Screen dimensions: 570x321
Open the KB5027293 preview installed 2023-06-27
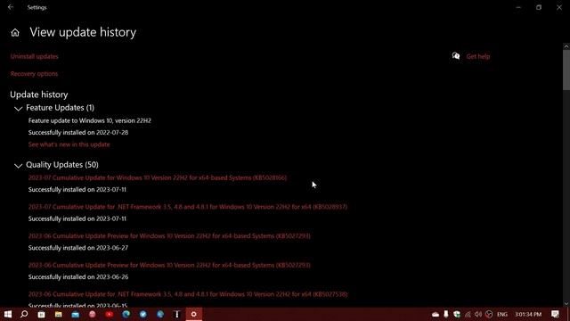pyautogui.click(x=169, y=235)
